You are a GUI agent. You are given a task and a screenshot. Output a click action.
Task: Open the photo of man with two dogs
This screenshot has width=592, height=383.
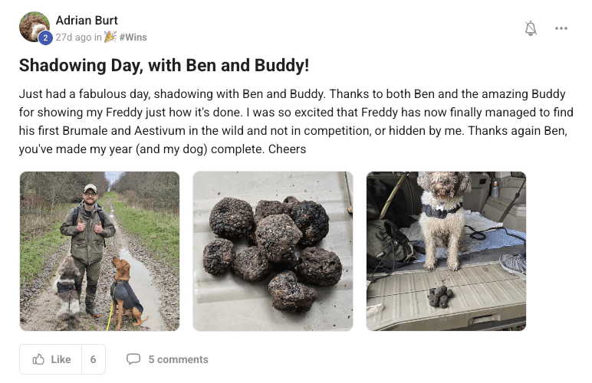point(100,251)
